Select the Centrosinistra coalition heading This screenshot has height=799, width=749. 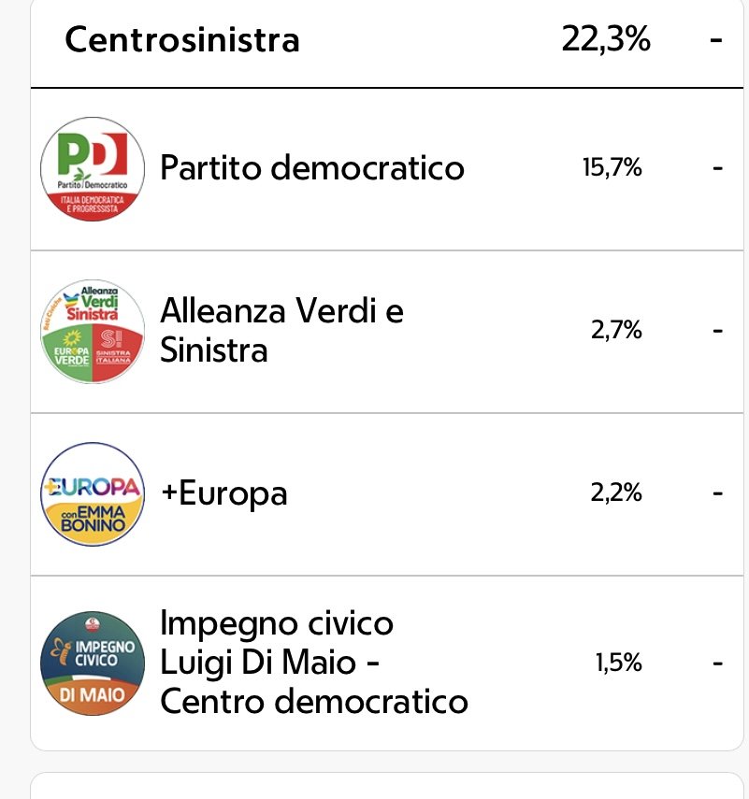click(182, 41)
